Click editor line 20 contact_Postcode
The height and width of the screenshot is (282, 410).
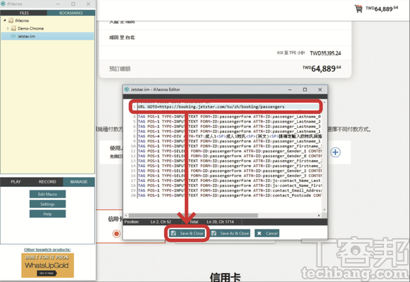(230, 195)
